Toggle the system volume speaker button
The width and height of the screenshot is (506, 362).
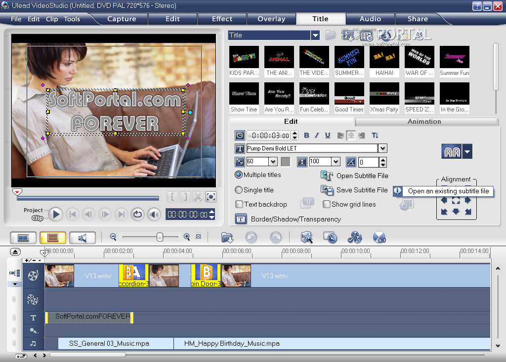154,214
